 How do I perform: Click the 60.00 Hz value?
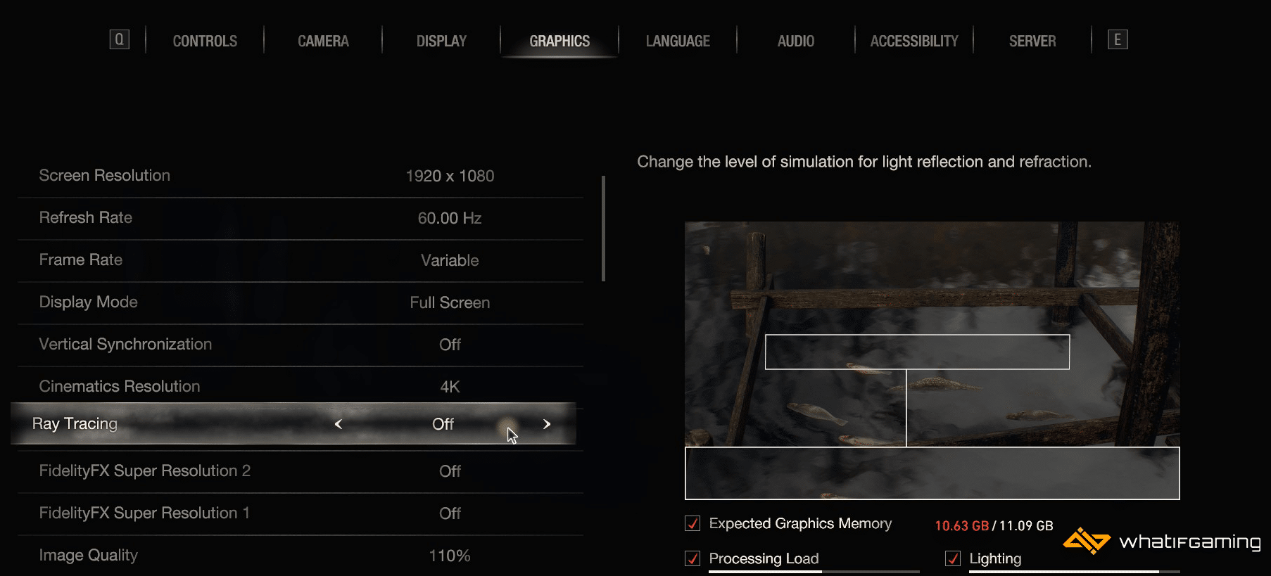click(x=450, y=218)
